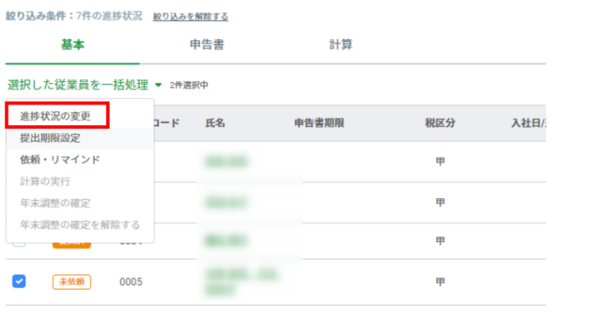The height and width of the screenshot is (317, 608).
Task: Click 計算の実行 menu item
Action: pyautogui.click(x=45, y=182)
